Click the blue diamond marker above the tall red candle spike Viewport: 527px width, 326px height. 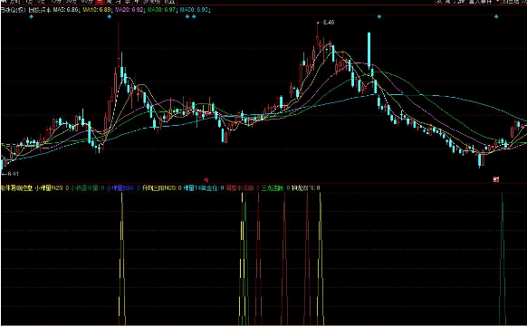tap(110, 16)
